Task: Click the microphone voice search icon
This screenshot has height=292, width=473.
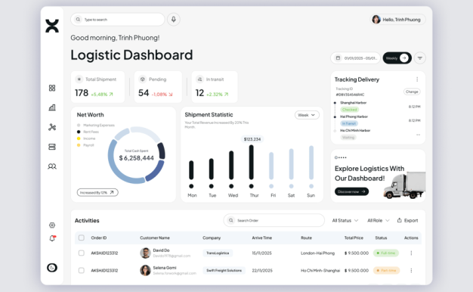Action: pos(174,20)
